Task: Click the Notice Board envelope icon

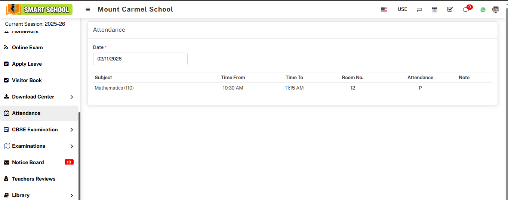Action: click(6, 162)
